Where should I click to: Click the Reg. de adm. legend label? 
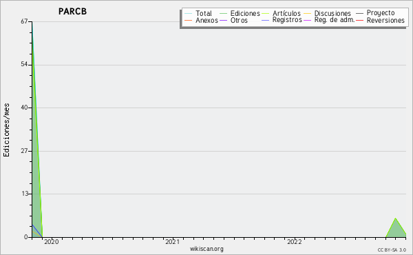tap(335, 20)
